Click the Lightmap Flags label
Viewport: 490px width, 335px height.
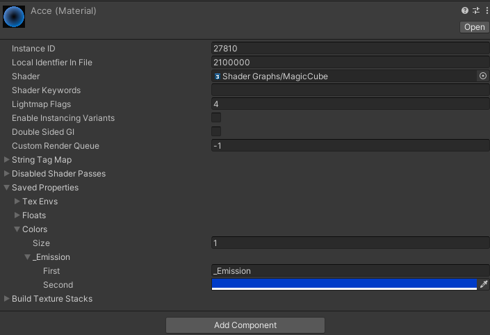coord(41,104)
